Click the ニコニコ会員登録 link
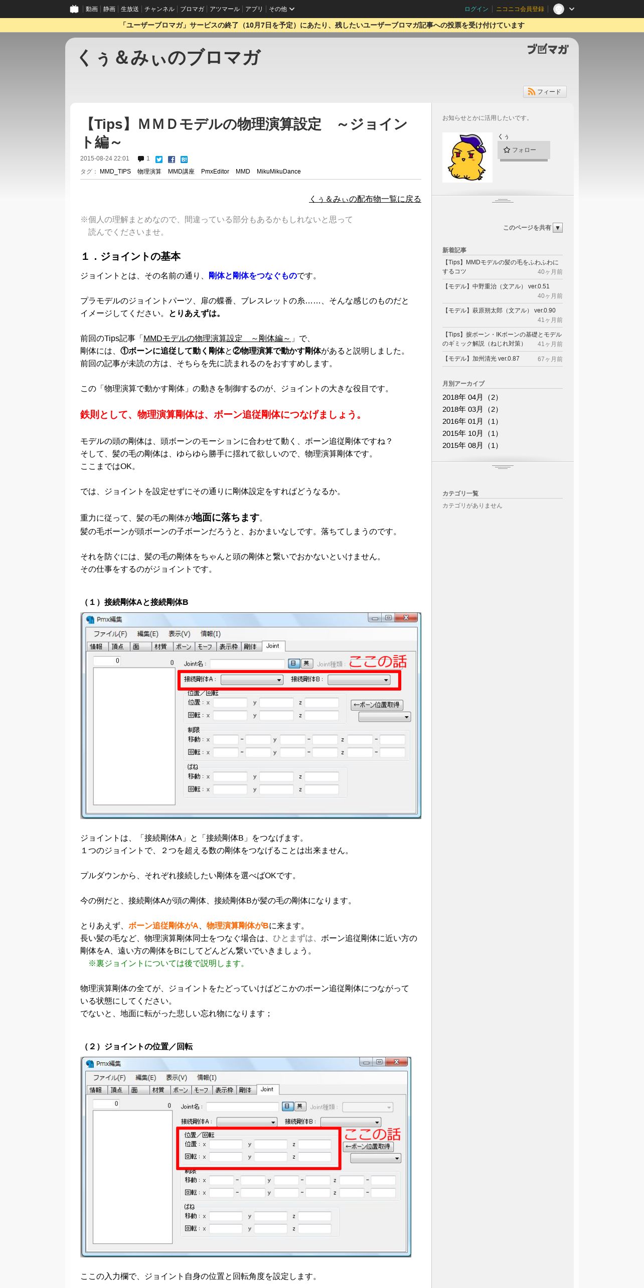Screen dimensions: 644x1288 coord(520,9)
